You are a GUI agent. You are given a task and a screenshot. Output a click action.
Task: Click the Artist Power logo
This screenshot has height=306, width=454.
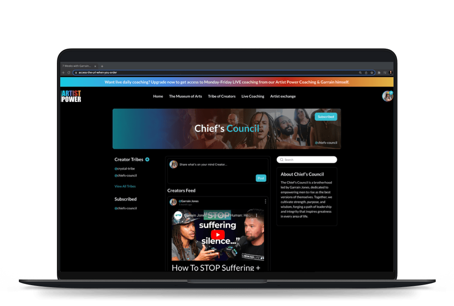(x=71, y=96)
